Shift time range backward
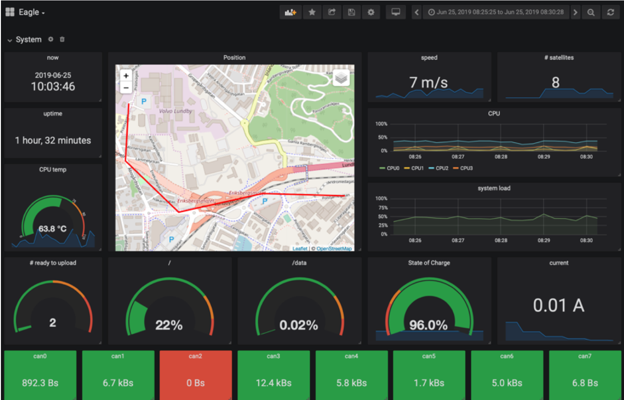 pos(416,12)
